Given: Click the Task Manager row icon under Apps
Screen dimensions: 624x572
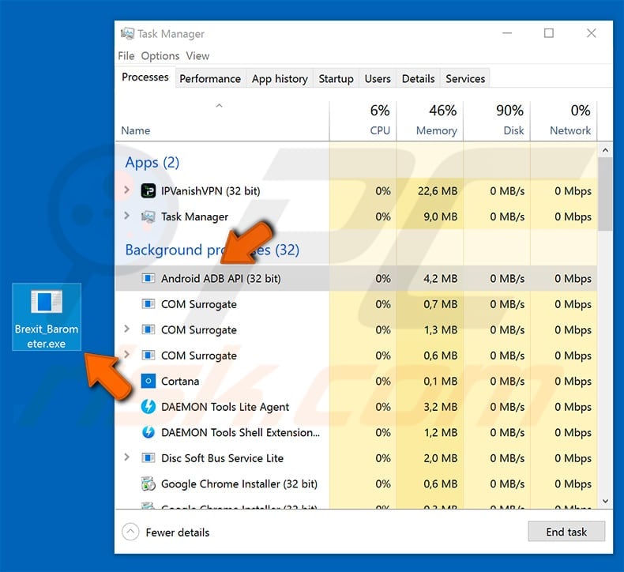Looking at the screenshot, I should (x=148, y=217).
